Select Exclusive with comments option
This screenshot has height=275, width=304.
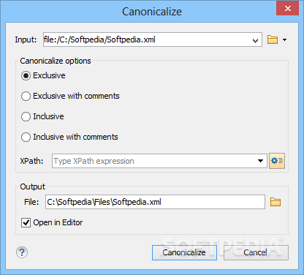[26, 96]
